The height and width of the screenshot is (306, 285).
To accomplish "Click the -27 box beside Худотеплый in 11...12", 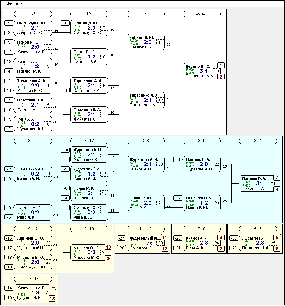I will [x=121, y=238].
